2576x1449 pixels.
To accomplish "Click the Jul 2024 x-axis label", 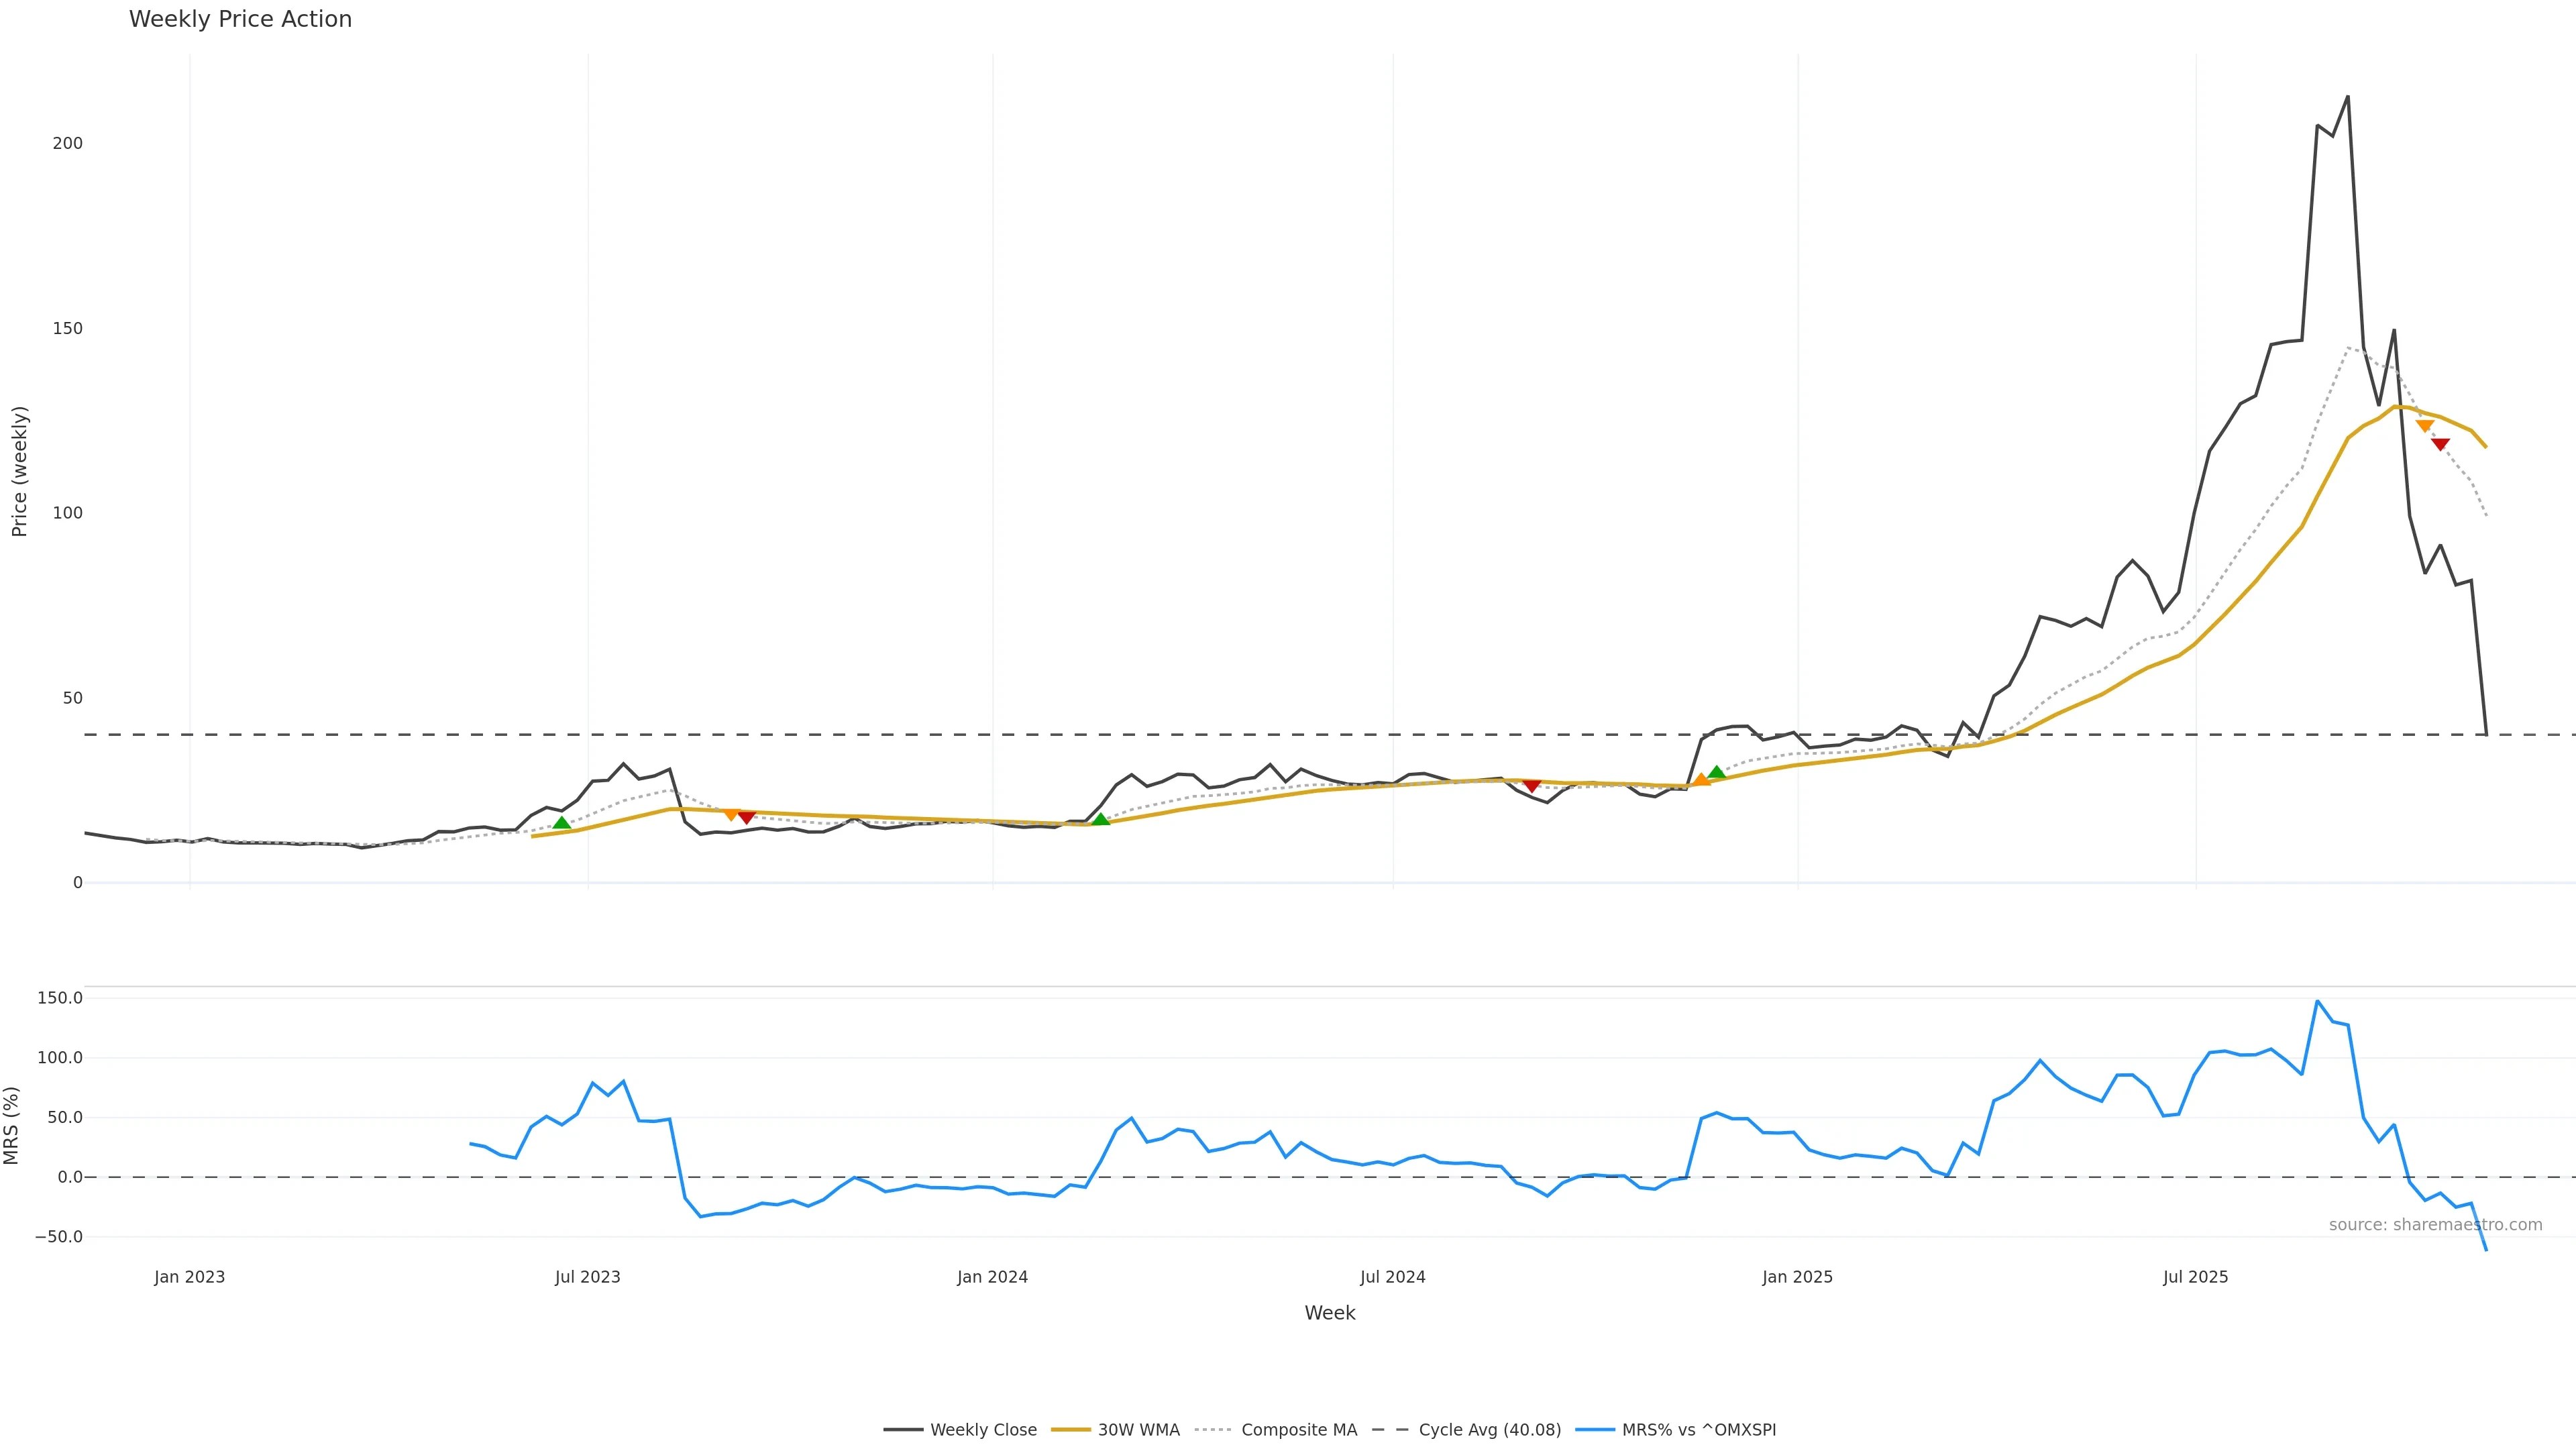I will point(1392,1277).
